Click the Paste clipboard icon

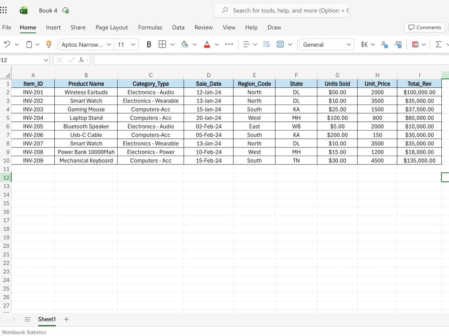[29, 44]
